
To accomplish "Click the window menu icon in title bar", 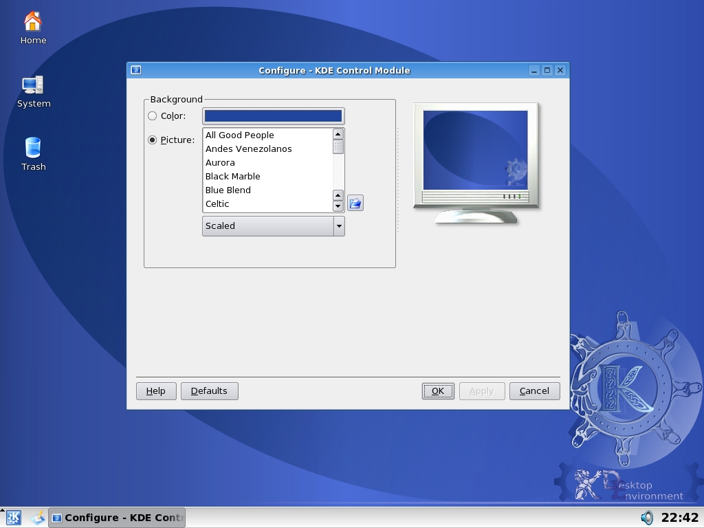I will pyautogui.click(x=136, y=70).
